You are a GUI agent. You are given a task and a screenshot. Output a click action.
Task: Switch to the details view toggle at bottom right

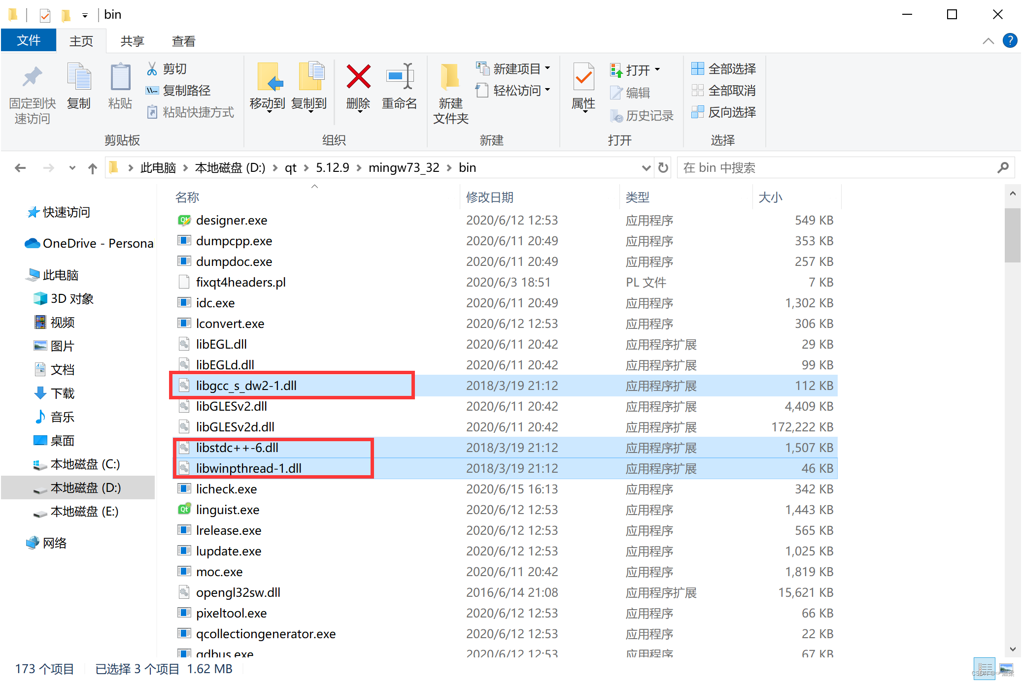pos(984,669)
